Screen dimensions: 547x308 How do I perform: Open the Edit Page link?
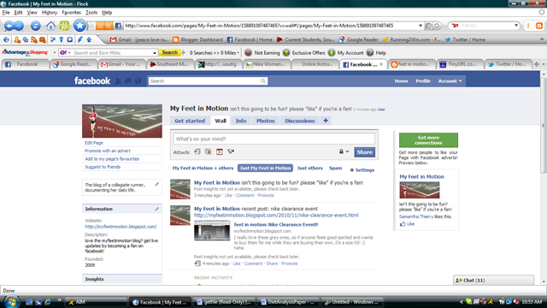point(94,143)
